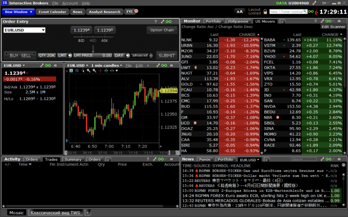Open Order Entry wrench configuration icon
The width and height of the screenshot is (348, 217).
click(x=162, y=22)
